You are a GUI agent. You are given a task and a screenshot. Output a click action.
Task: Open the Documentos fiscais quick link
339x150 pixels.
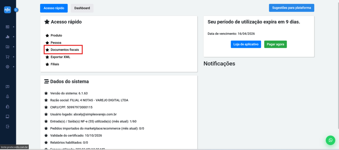click(x=65, y=50)
